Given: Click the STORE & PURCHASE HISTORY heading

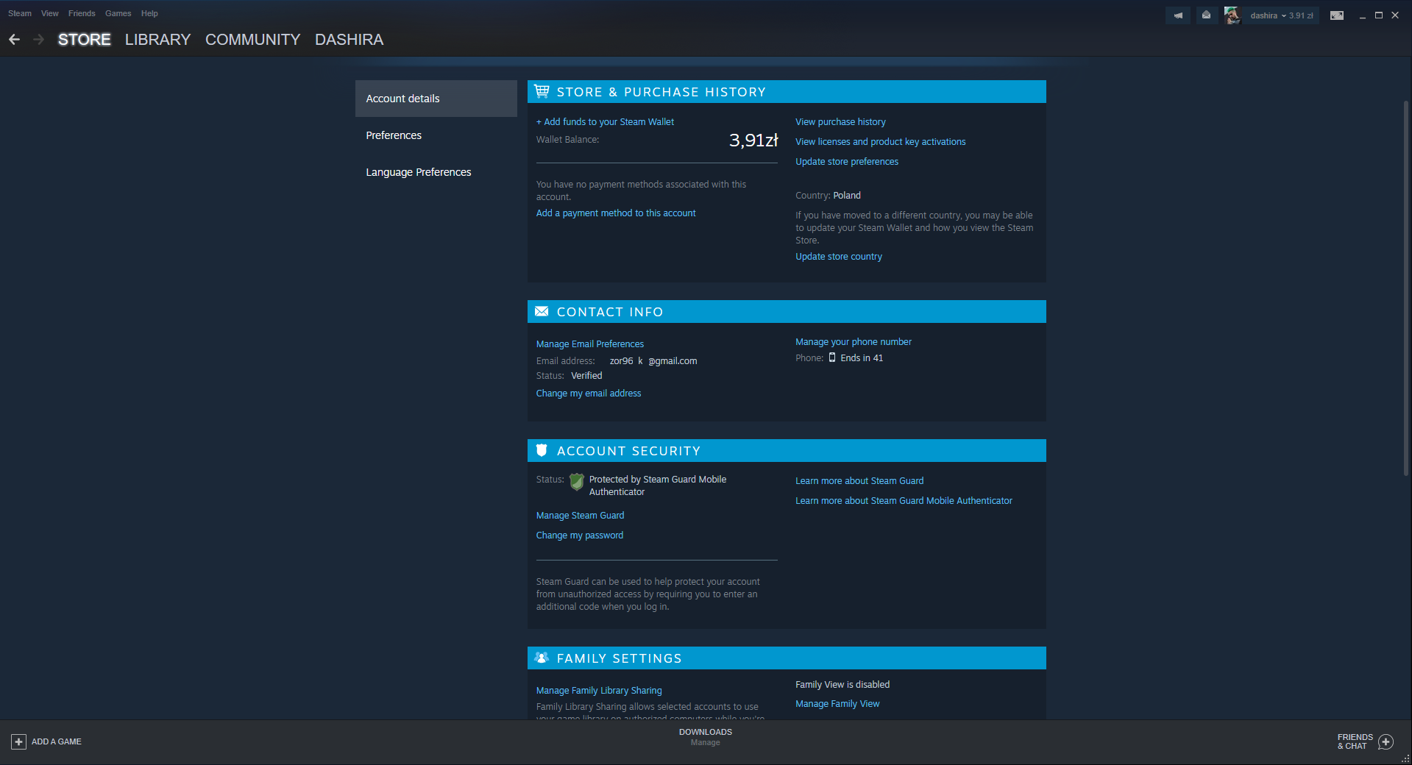Looking at the screenshot, I should [x=661, y=92].
